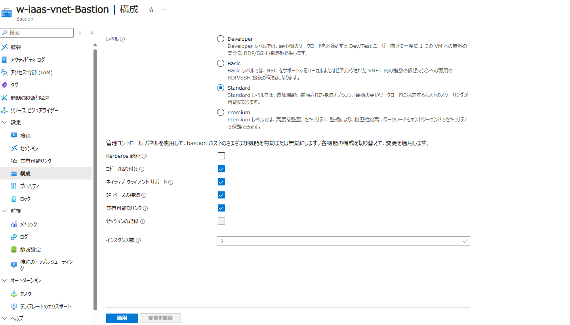570x325 pixels.
Task: Enable the Kerberos 認証 checkbox
Action: pos(221,156)
